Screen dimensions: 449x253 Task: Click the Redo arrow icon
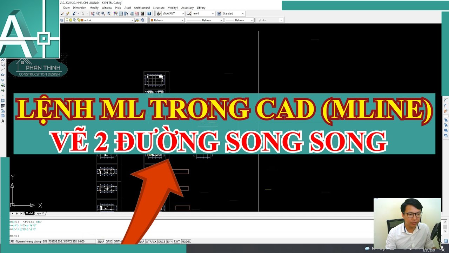coord(82,14)
